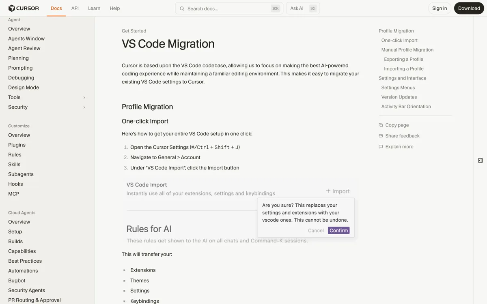Go to Agent Review page
The image size is (487, 304).
pyautogui.click(x=24, y=48)
